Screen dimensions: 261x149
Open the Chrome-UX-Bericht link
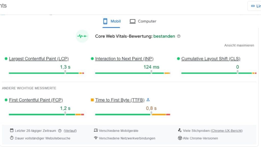tap(227, 131)
